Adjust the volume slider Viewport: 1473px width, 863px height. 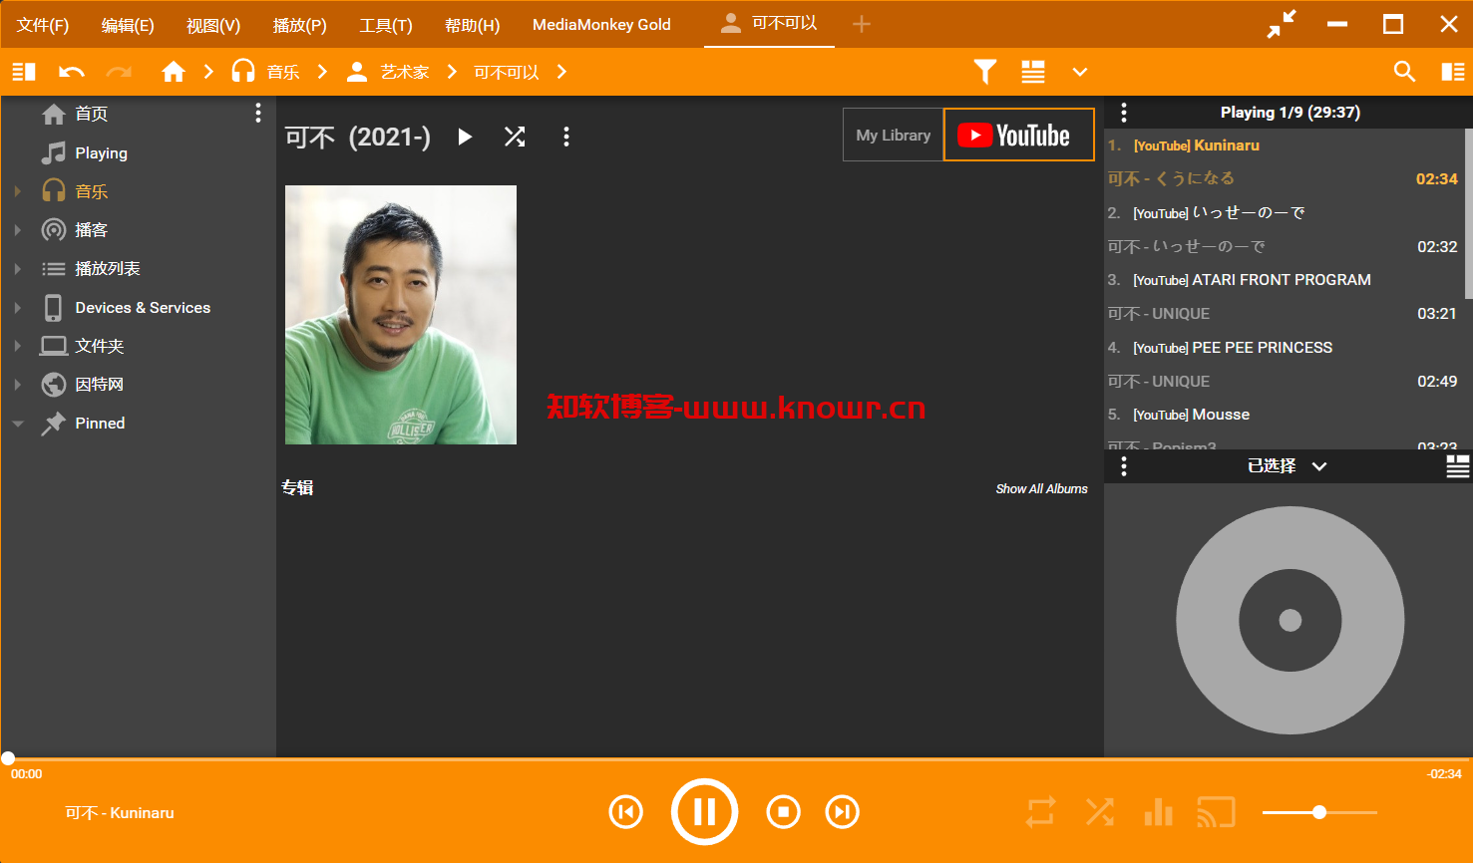pos(1319,812)
